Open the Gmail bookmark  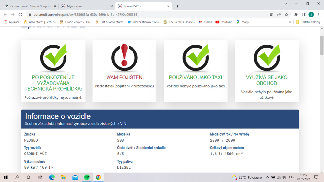205,22
